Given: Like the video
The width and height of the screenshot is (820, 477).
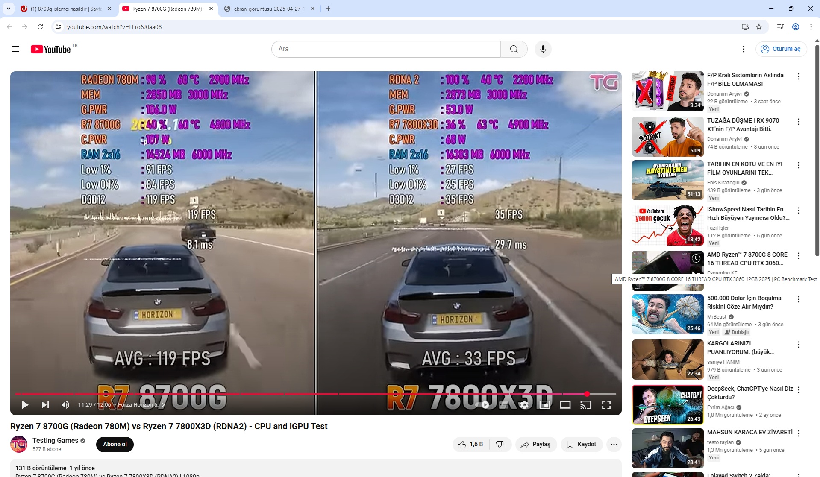Looking at the screenshot, I should point(470,445).
